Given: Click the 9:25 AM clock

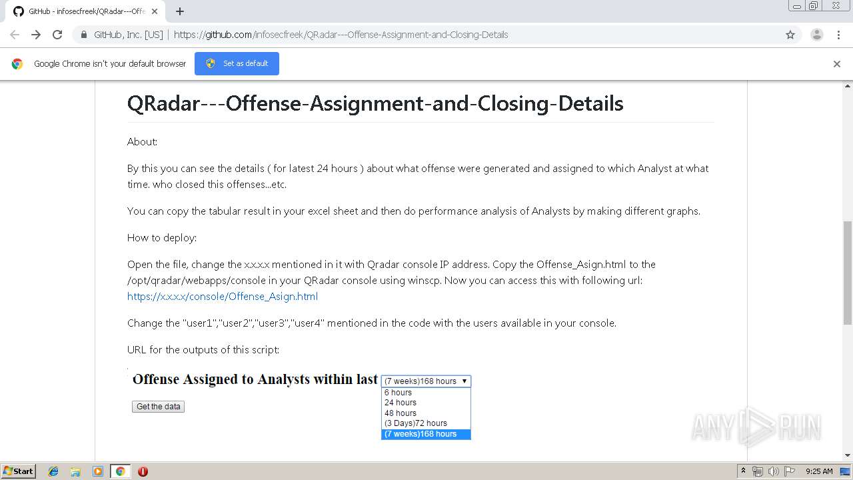Looking at the screenshot, I should (x=819, y=471).
